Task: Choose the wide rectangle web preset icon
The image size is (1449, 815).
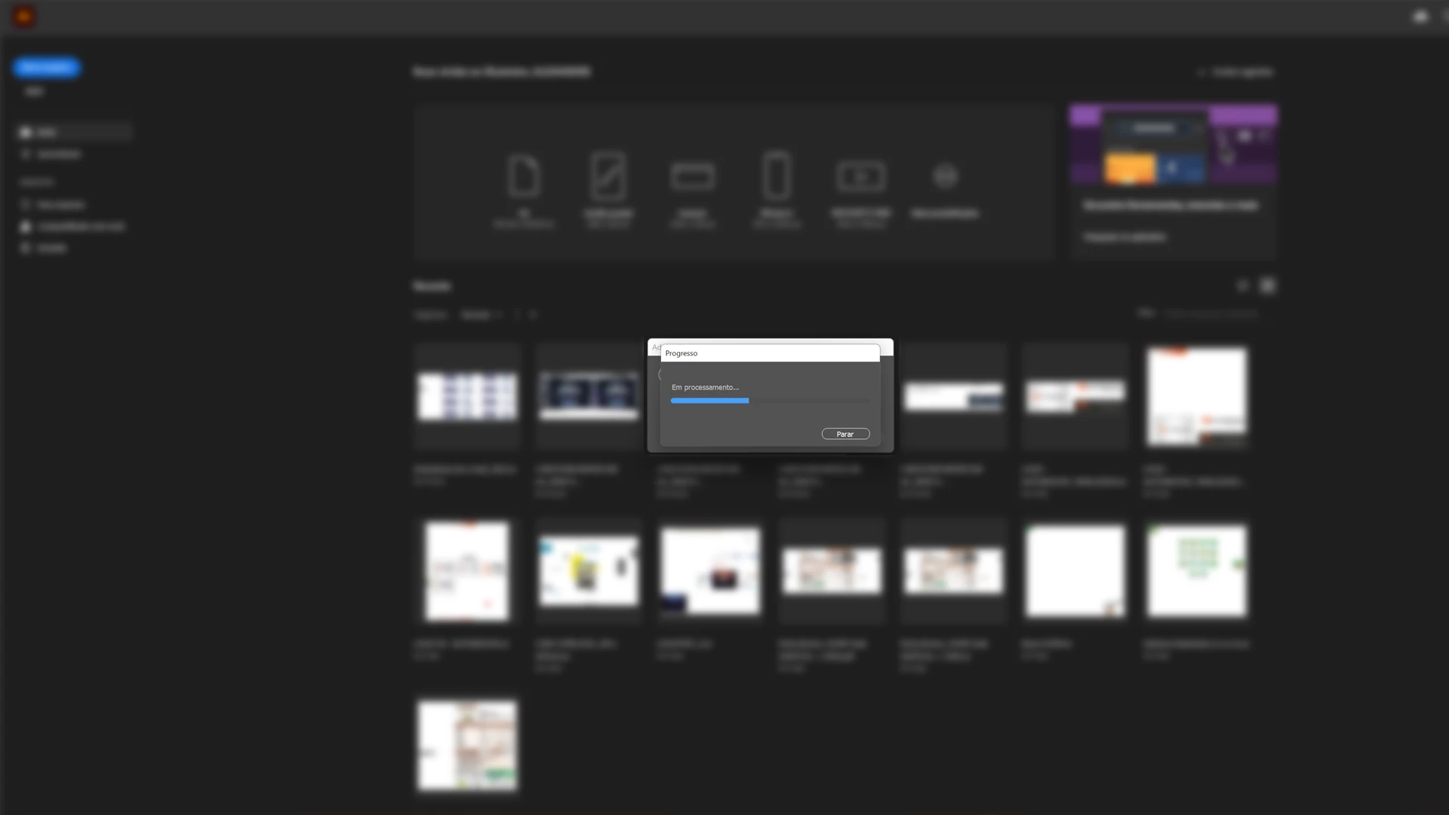Action: pos(692,177)
